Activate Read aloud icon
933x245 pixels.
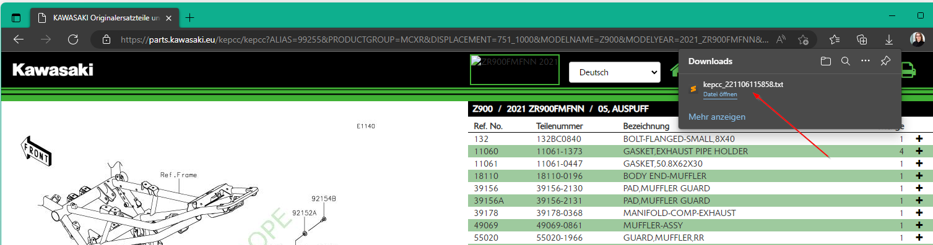781,39
